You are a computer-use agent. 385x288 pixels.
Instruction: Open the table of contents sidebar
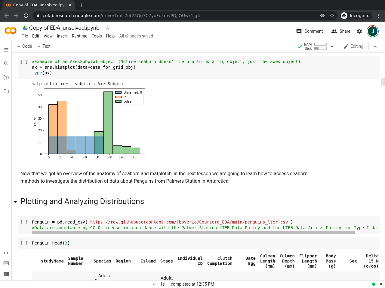coord(6,50)
